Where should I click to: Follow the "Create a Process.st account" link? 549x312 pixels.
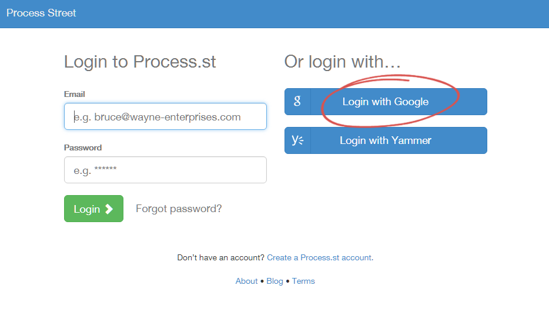pyautogui.click(x=319, y=257)
